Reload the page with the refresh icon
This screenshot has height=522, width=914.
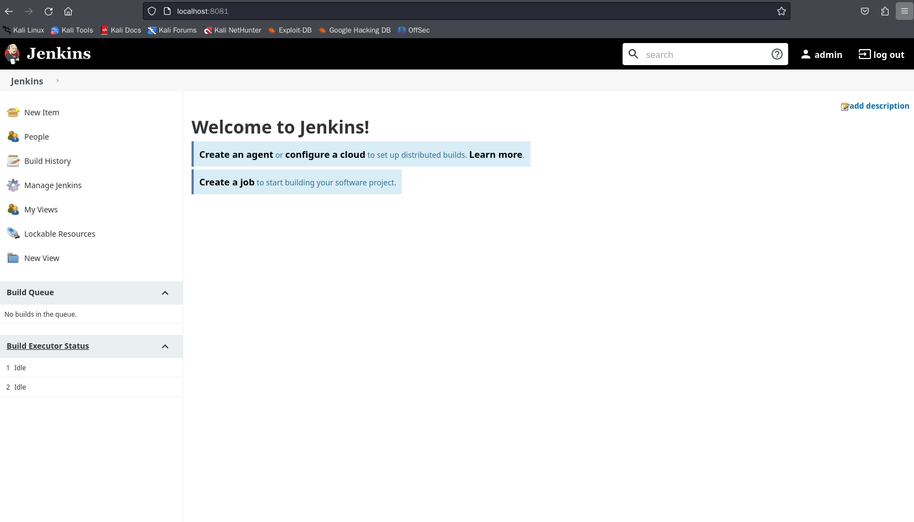[x=49, y=11]
